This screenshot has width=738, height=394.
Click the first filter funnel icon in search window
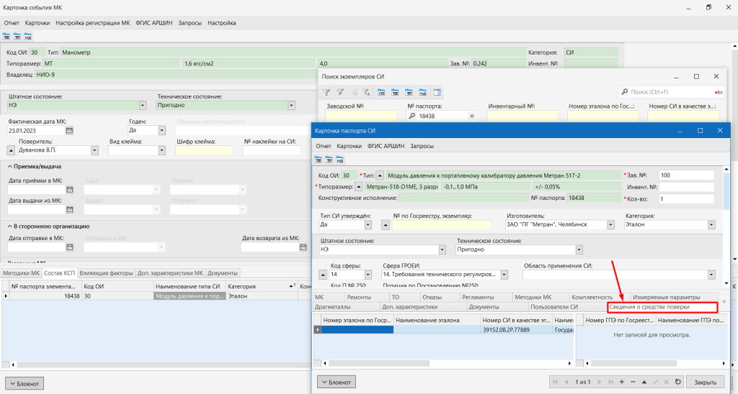click(326, 93)
